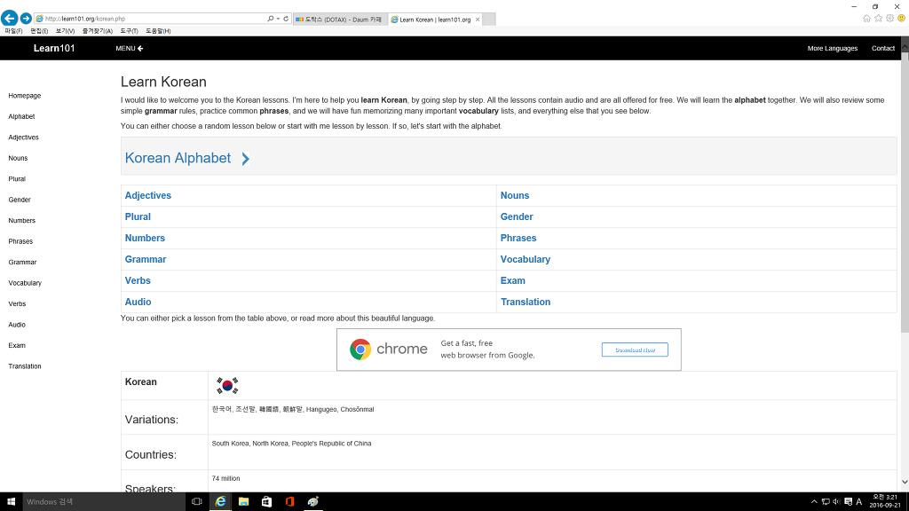Screen dimensions: 909x511
Task: Open the address bar dropdown arrow
Action: (x=278, y=19)
